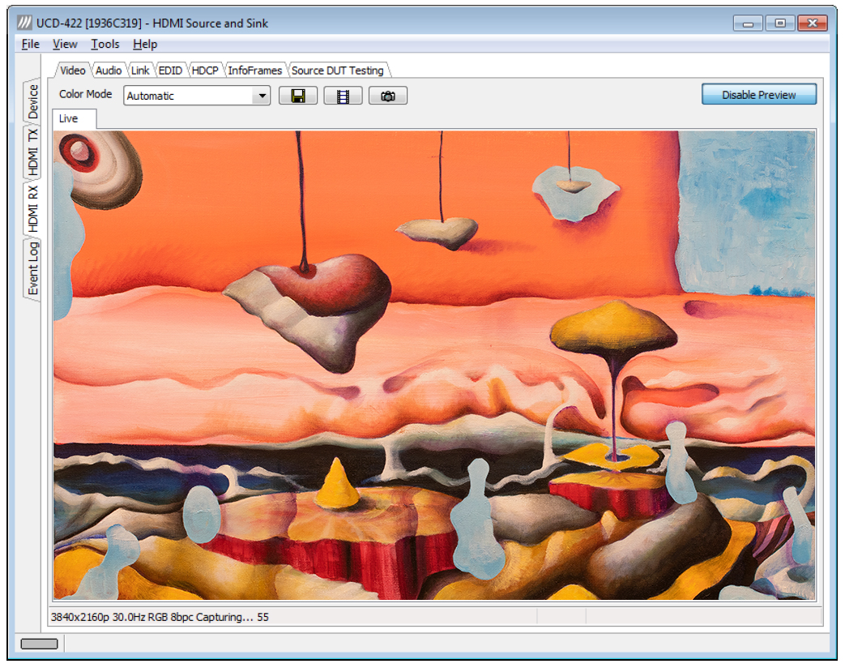845x668 pixels.
Task: Click the film strip record icon
Action: [x=343, y=96]
